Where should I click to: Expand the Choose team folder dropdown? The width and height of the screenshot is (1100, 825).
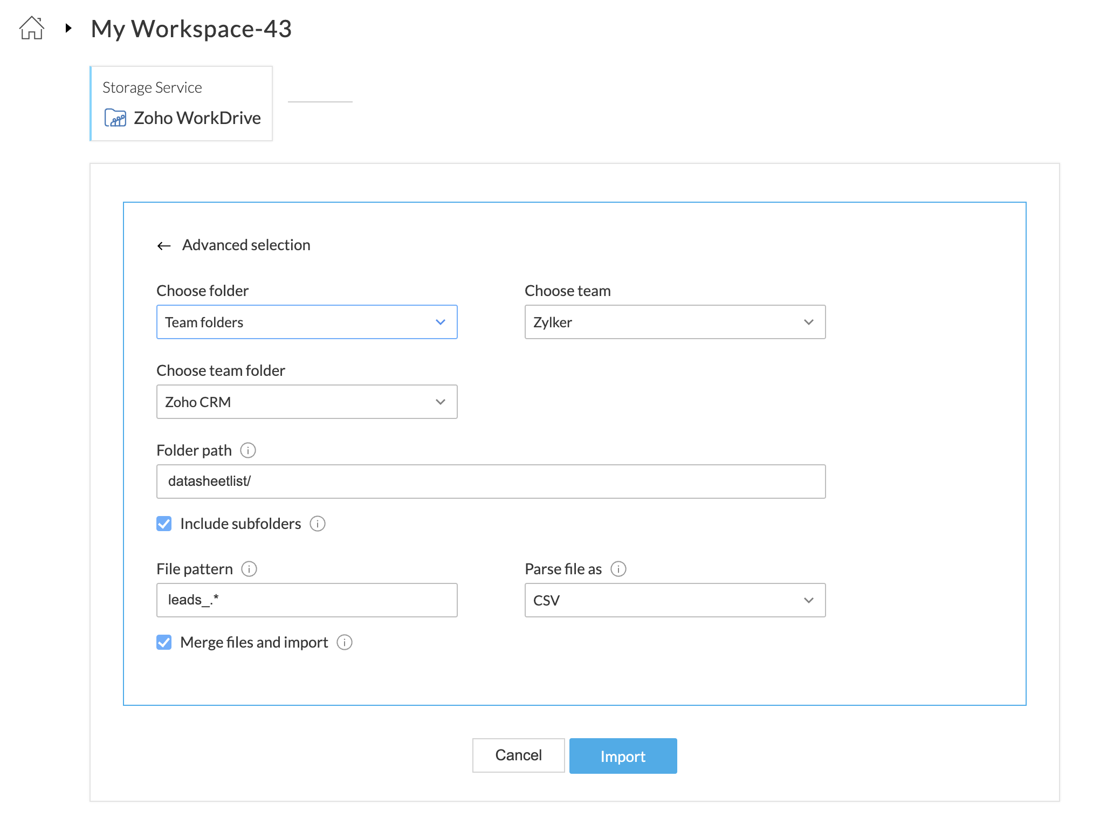(x=307, y=402)
